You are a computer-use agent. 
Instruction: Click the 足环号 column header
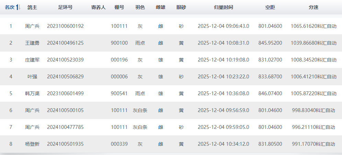click(x=65, y=7)
